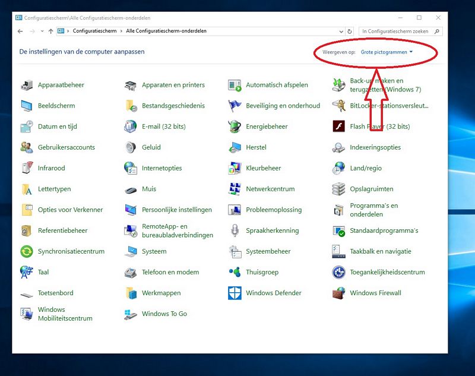Open the Indexeringsopties magnifier icon
The image size is (475, 376).
click(x=338, y=147)
